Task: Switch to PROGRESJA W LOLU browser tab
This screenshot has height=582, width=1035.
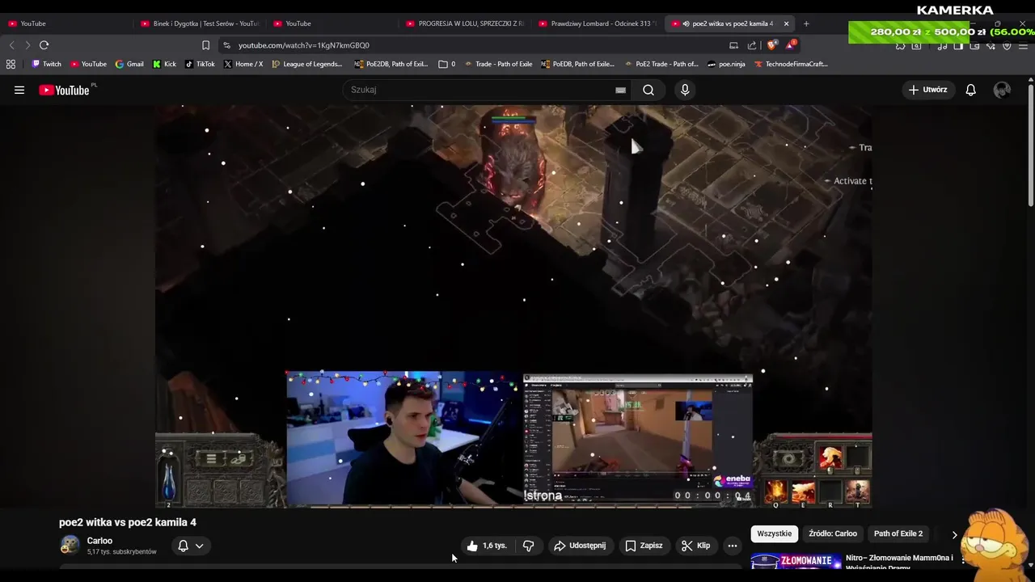Action: point(463,23)
